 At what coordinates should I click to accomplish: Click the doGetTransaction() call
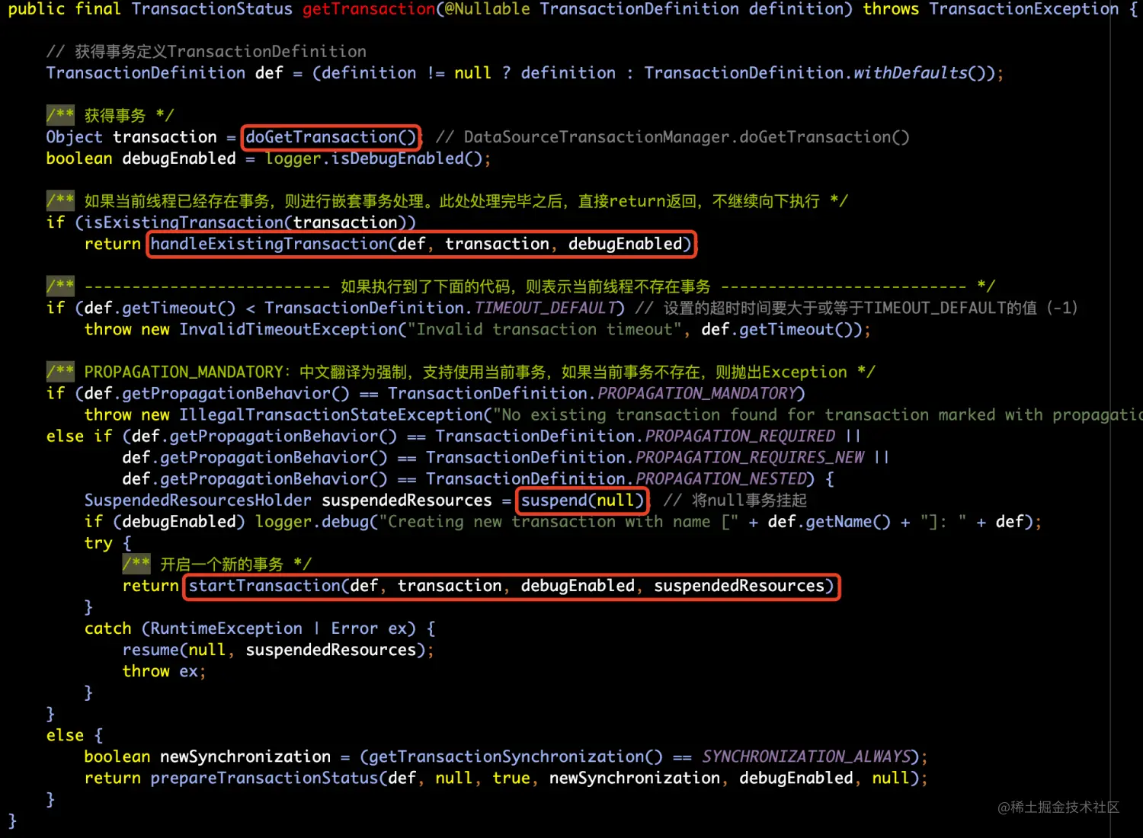pos(331,137)
